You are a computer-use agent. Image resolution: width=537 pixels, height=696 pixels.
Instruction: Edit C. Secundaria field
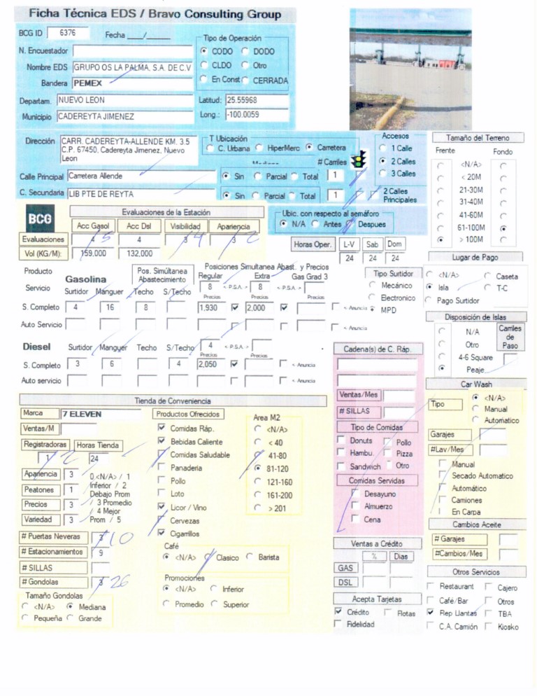point(141,194)
